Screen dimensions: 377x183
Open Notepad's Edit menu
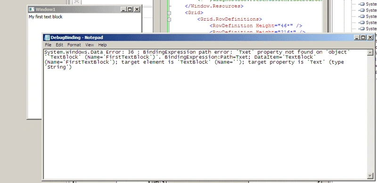tap(59, 45)
